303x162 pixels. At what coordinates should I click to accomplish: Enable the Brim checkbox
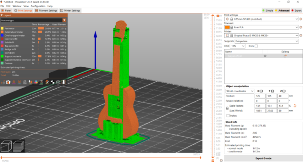pyautogui.click(x=256, y=46)
